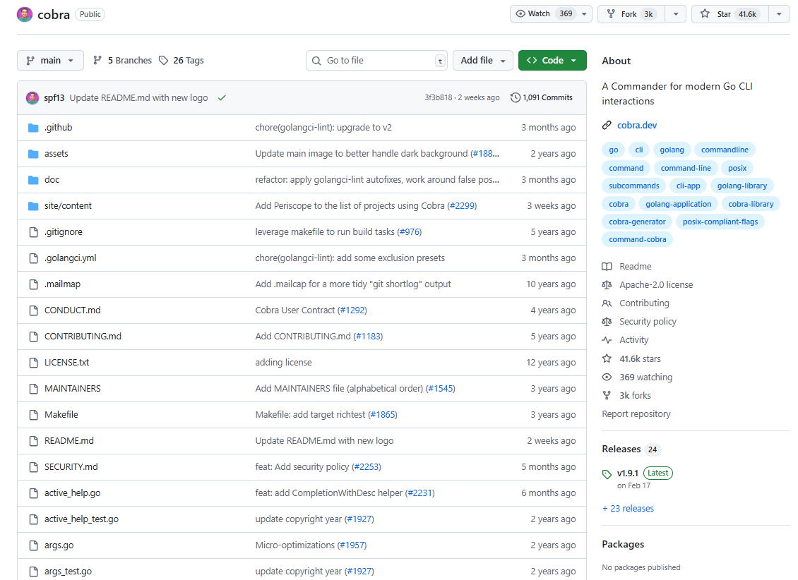View the 1,091 Commits history
This screenshot has height=580, width=798.
542,97
